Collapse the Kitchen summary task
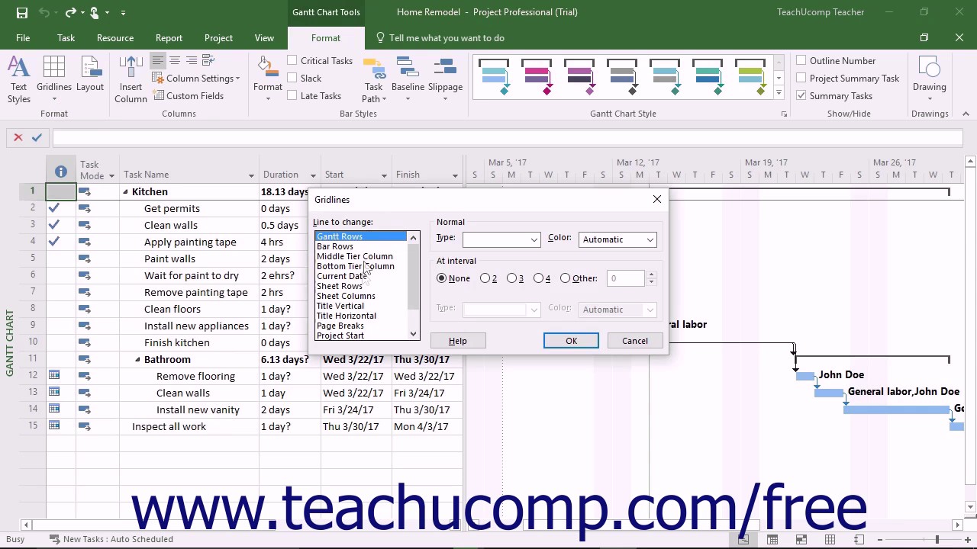The width and height of the screenshot is (977, 549). coord(125,192)
